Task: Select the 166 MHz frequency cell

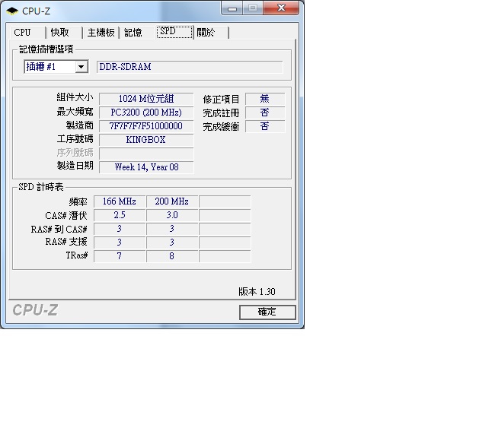Action: click(120, 201)
